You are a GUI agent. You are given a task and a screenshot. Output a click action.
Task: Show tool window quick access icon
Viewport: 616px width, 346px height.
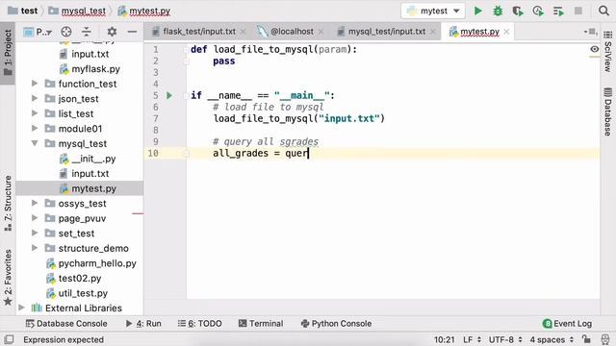9,339
